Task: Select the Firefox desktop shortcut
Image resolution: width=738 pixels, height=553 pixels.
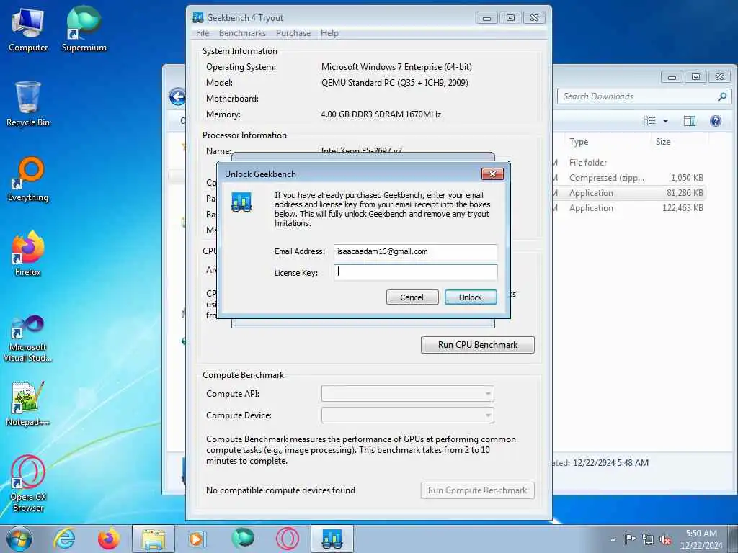Action: 28,254
